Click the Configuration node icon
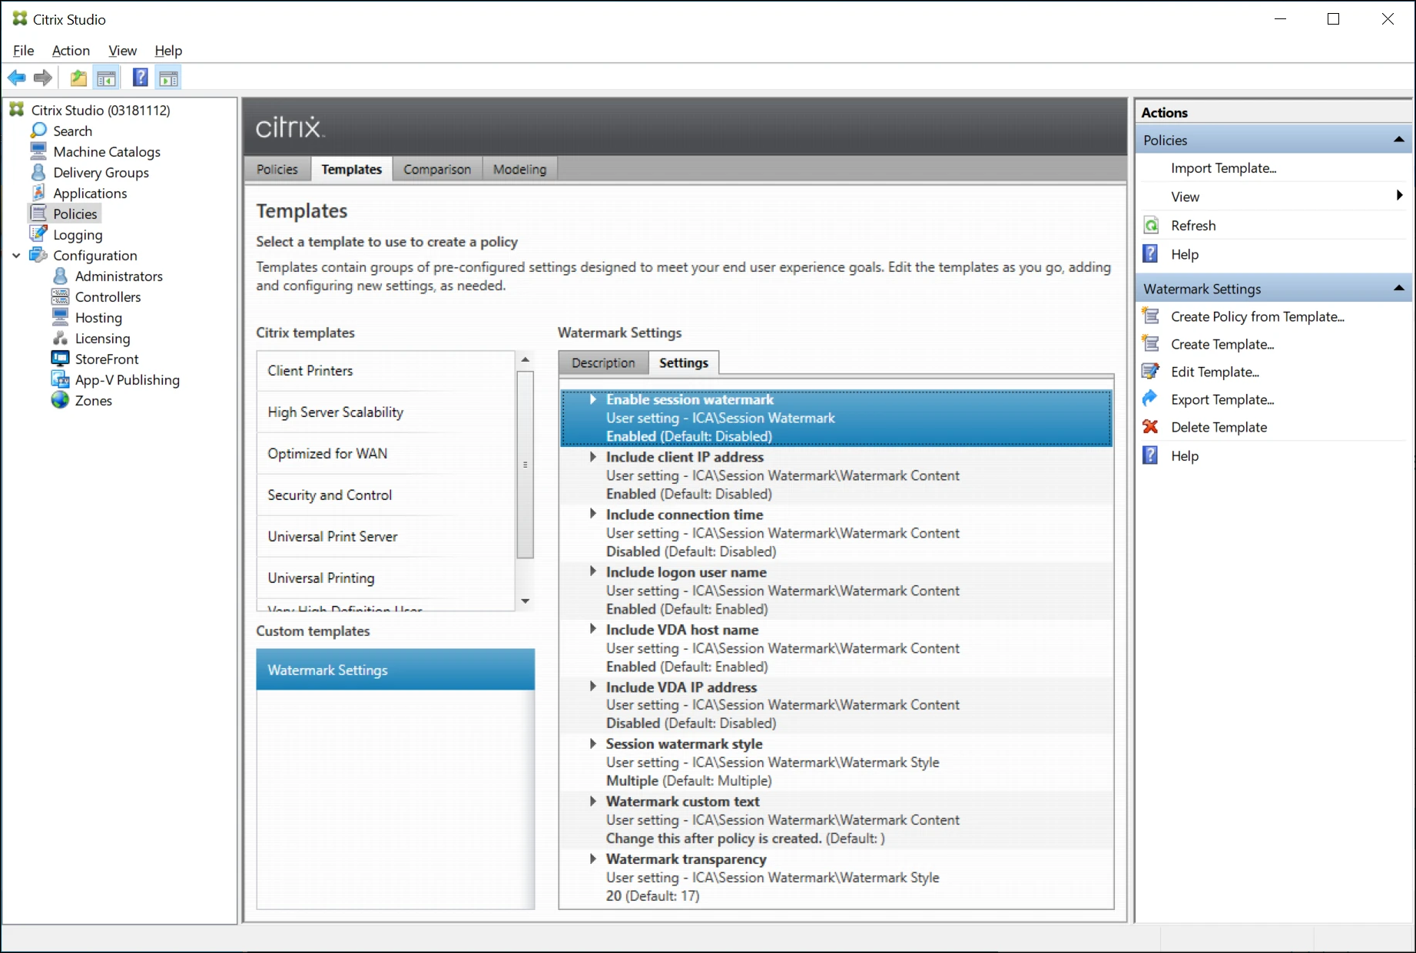The height and width of the screenshot is (953, 1416). [38, 255]
